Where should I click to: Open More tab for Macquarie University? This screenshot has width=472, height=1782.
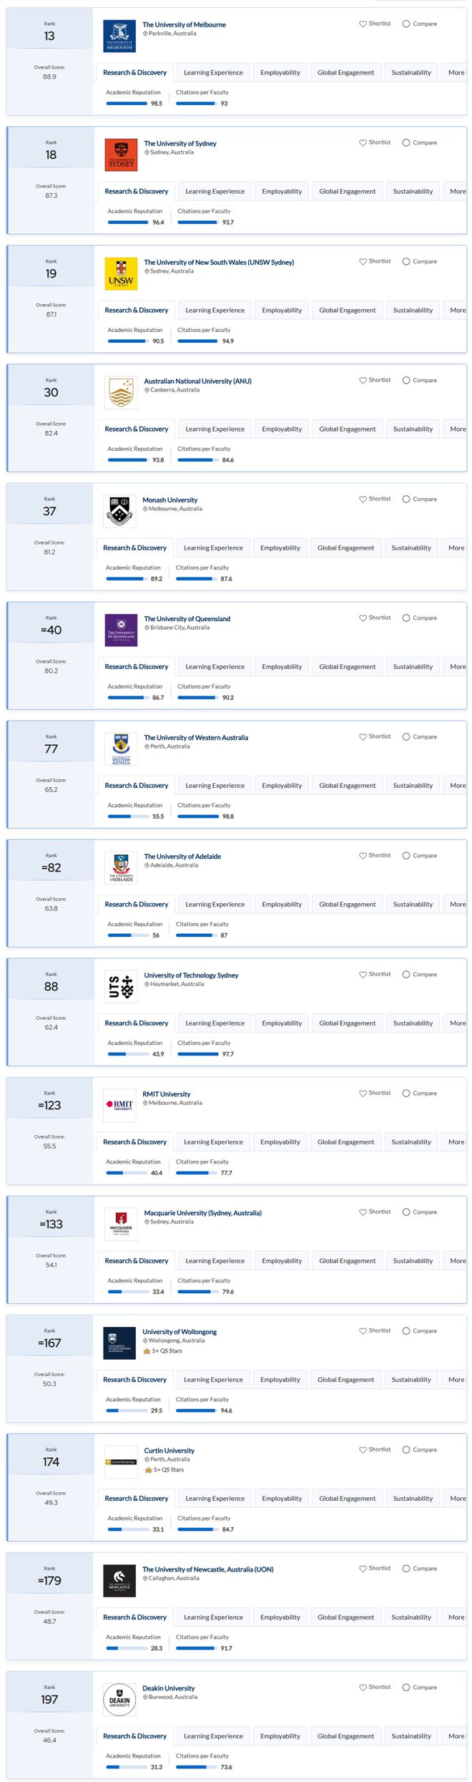tap(457, 1260)
